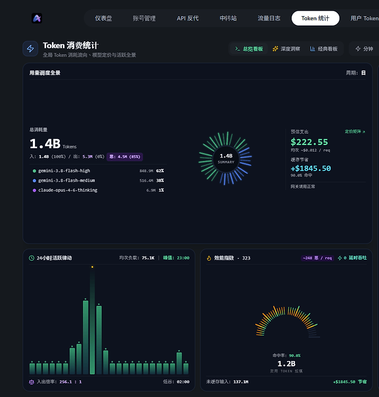Click the cache hit rate gauge arc
Viewport: 379px width, 397px height.
click(286, 321)
